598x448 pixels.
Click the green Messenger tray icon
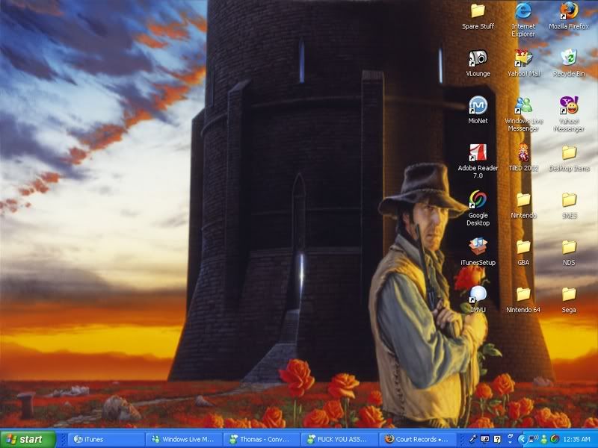tap(544, 439)
